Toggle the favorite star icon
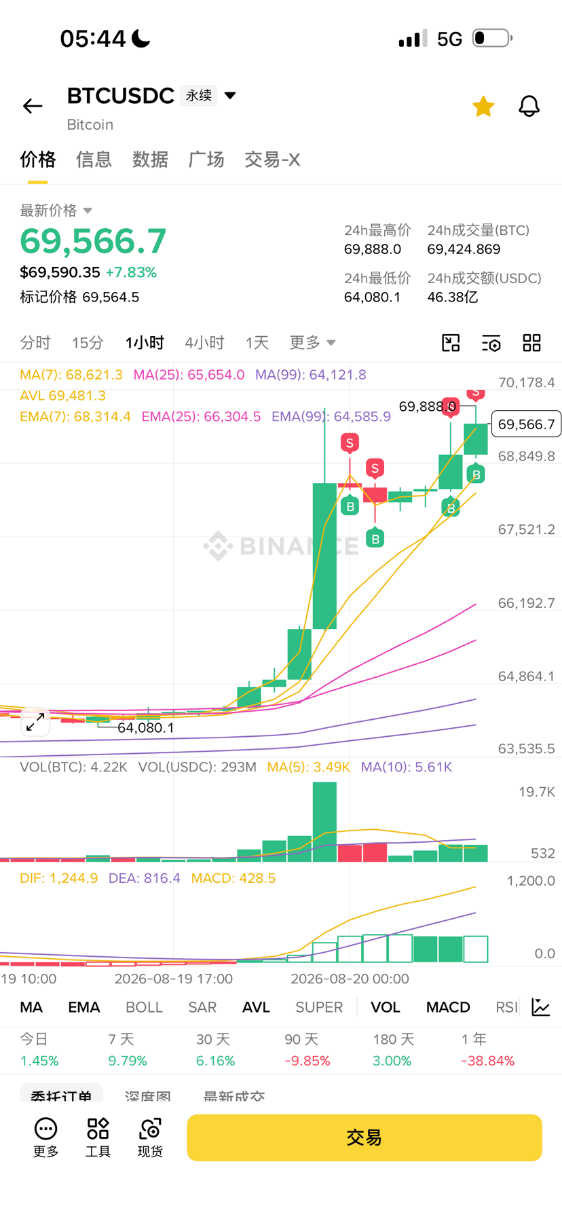Screen dimensions: 562x1219 (x=483, y=106)
